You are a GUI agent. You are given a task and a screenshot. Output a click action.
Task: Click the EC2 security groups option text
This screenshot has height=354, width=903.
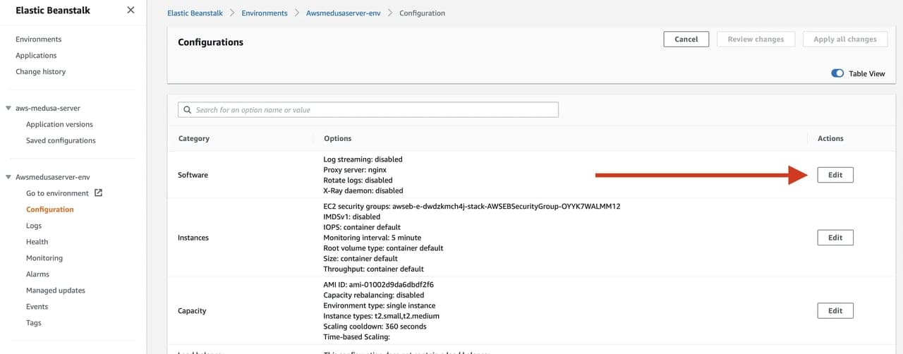click(x=472, y=207)
